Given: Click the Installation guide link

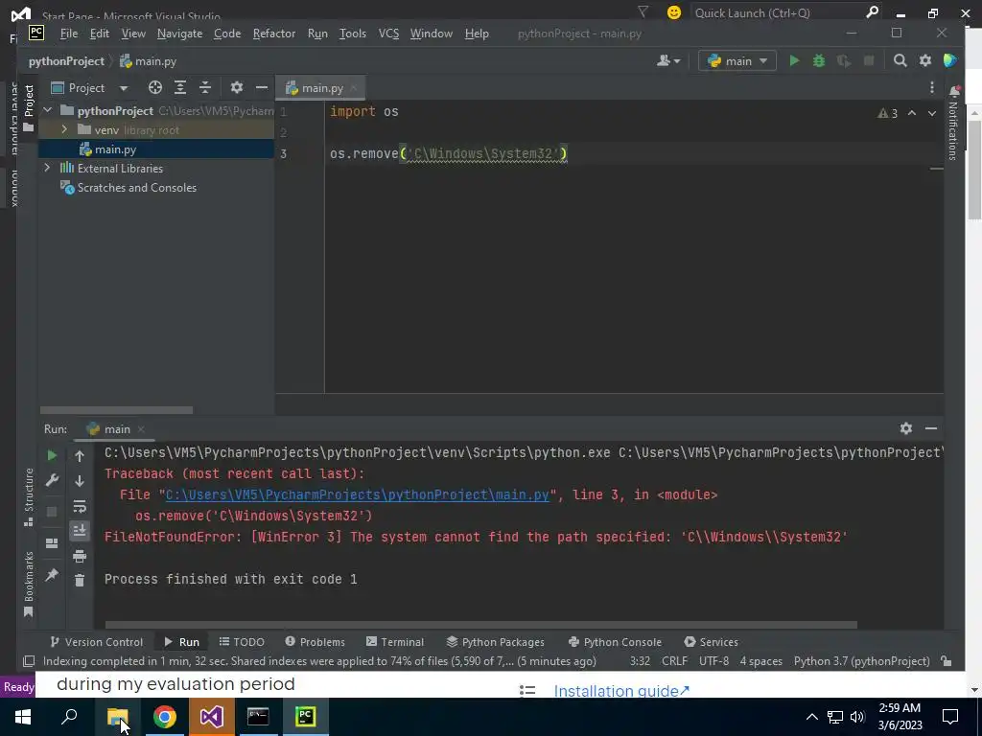Looking at the screenshot, I should tap(621, 690).
